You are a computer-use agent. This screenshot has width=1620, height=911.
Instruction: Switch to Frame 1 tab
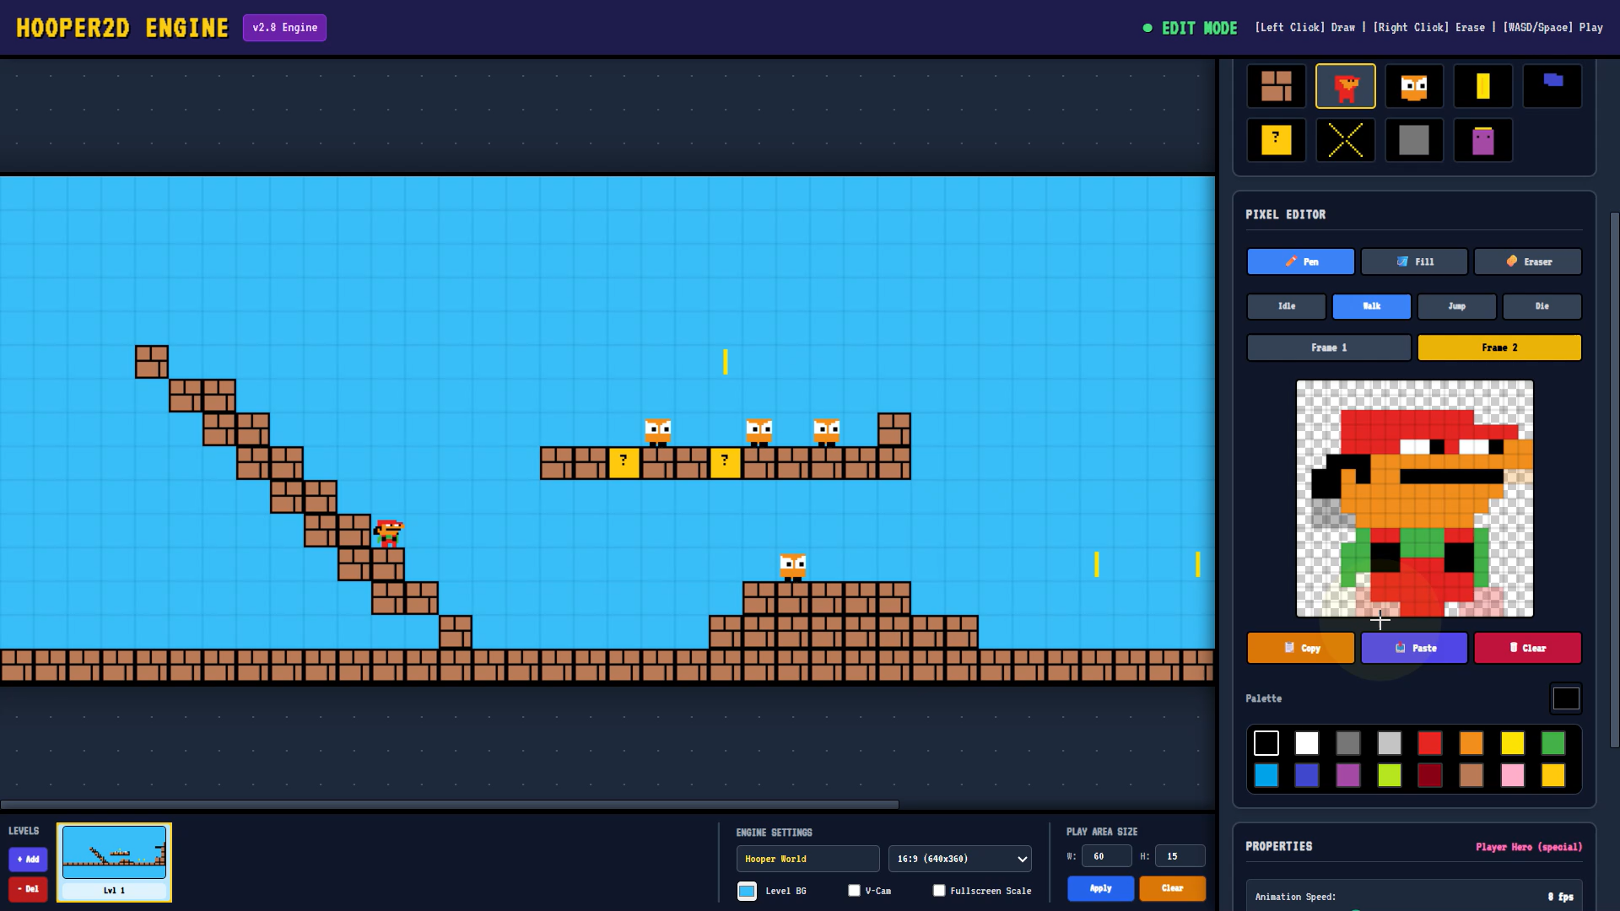(x=1329, y=348)
